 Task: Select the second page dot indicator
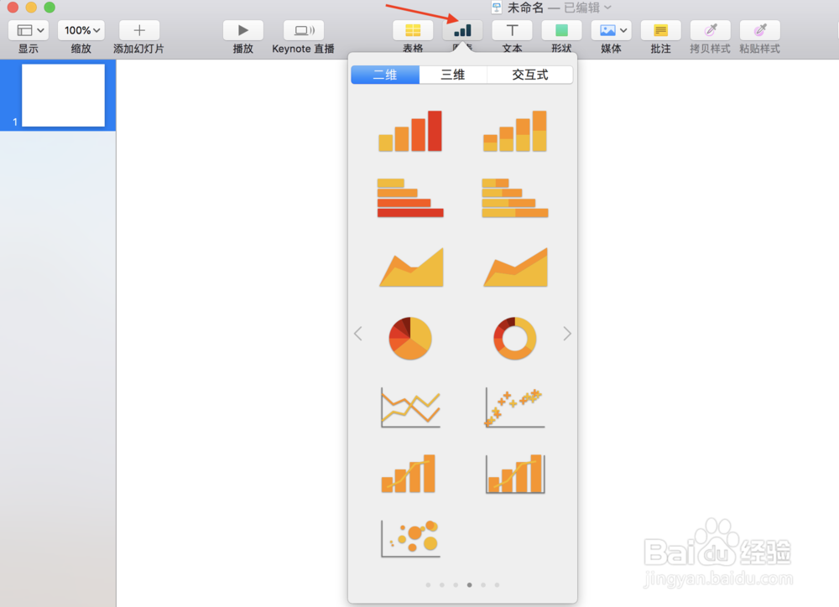click(x=442, y=585)
